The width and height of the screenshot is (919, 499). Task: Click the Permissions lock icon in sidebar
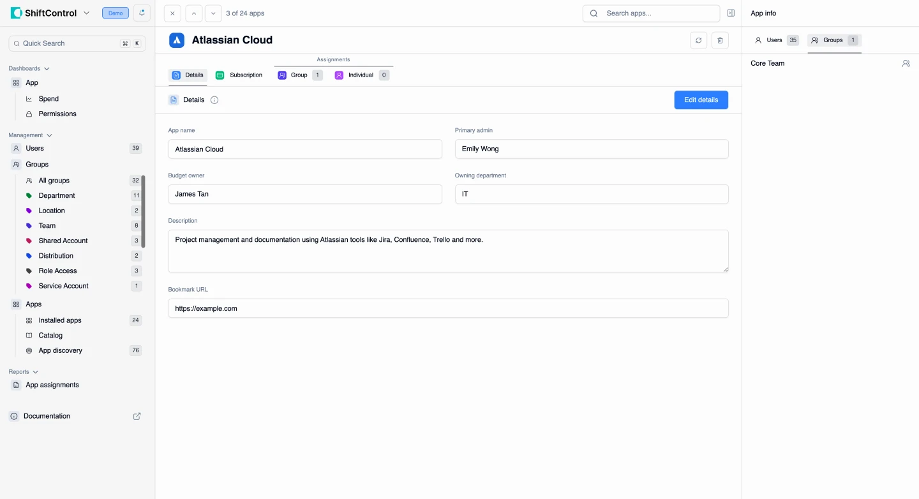pyautogui.click(x=29, y=114)
